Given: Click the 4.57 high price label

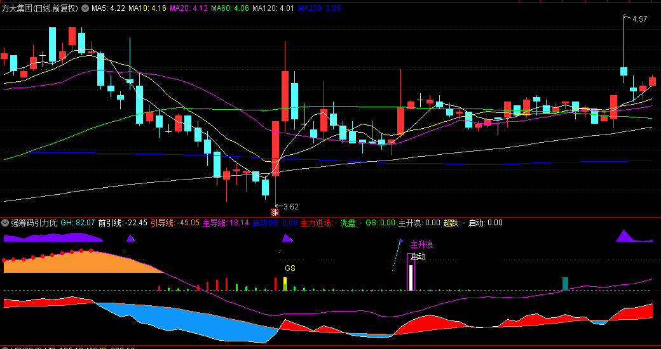Looking at the screenshot, I should tap(639, 19).
